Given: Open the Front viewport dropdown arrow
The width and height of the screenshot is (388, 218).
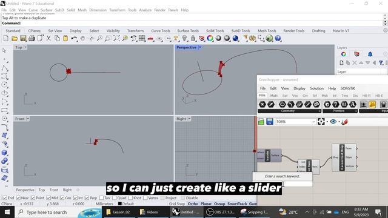Looking at the screenshot, I should (x=28, y=119).
